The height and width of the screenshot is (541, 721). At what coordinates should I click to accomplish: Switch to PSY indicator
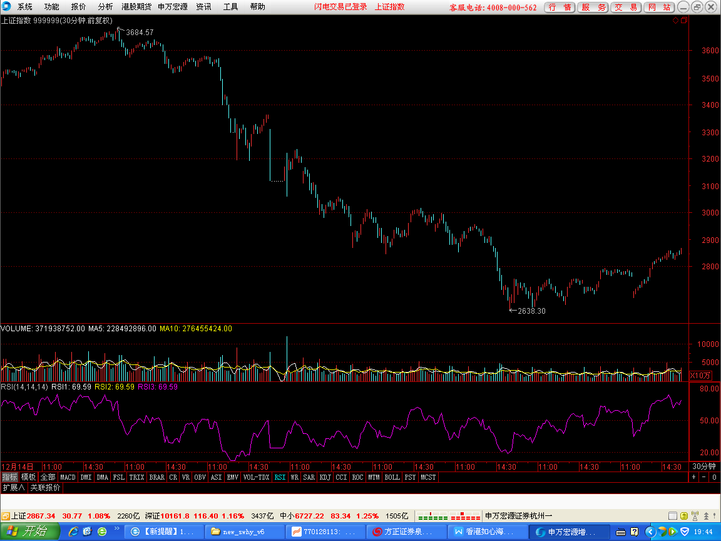pos(410,477)
